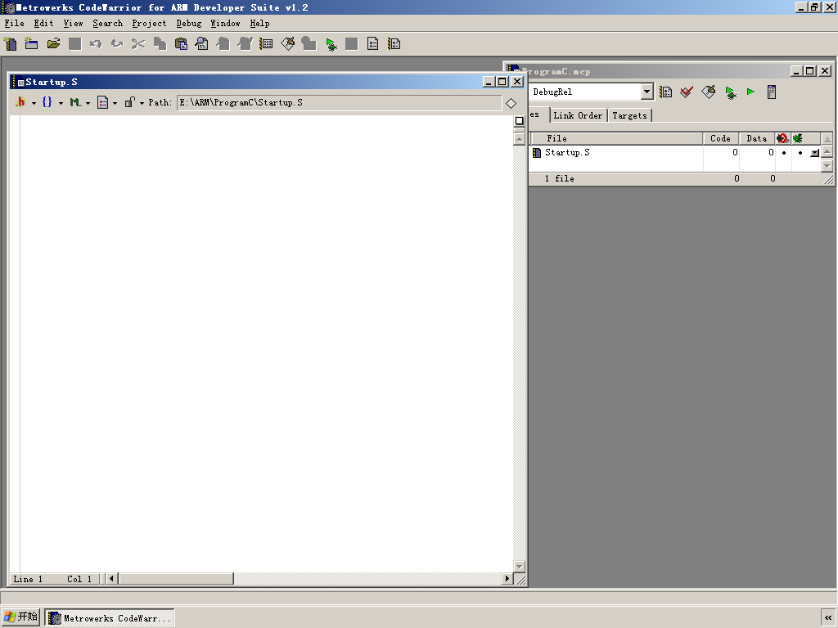The width and height of the screenshot is (838, 628).
Task: Switch to the Targets tab
Action: point(629,115)
